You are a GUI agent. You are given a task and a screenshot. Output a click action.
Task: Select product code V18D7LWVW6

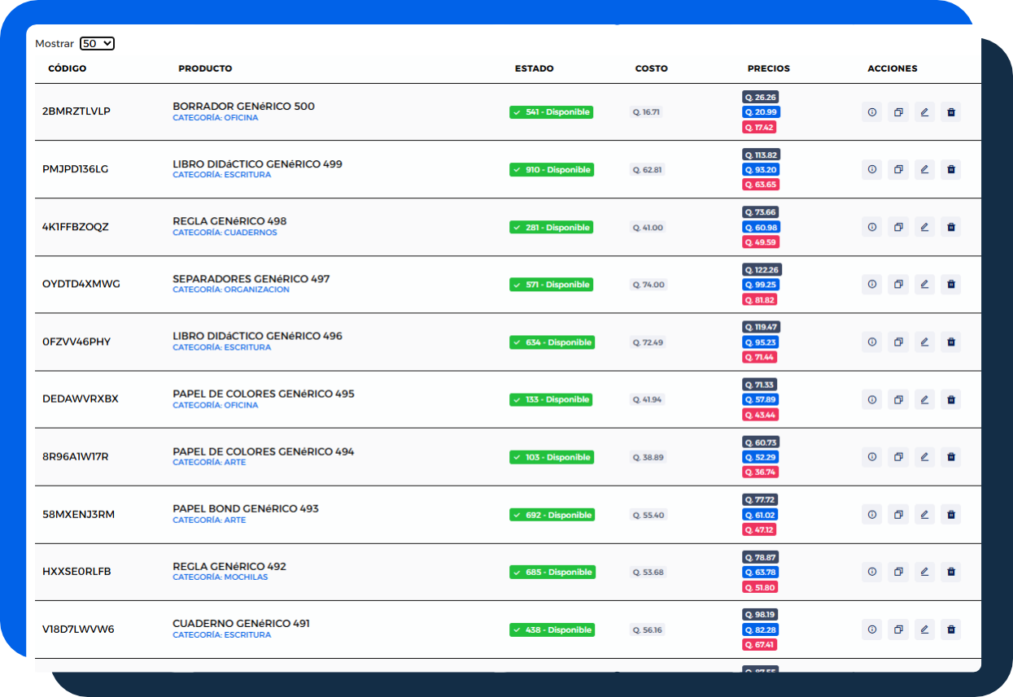pos(78,629)
